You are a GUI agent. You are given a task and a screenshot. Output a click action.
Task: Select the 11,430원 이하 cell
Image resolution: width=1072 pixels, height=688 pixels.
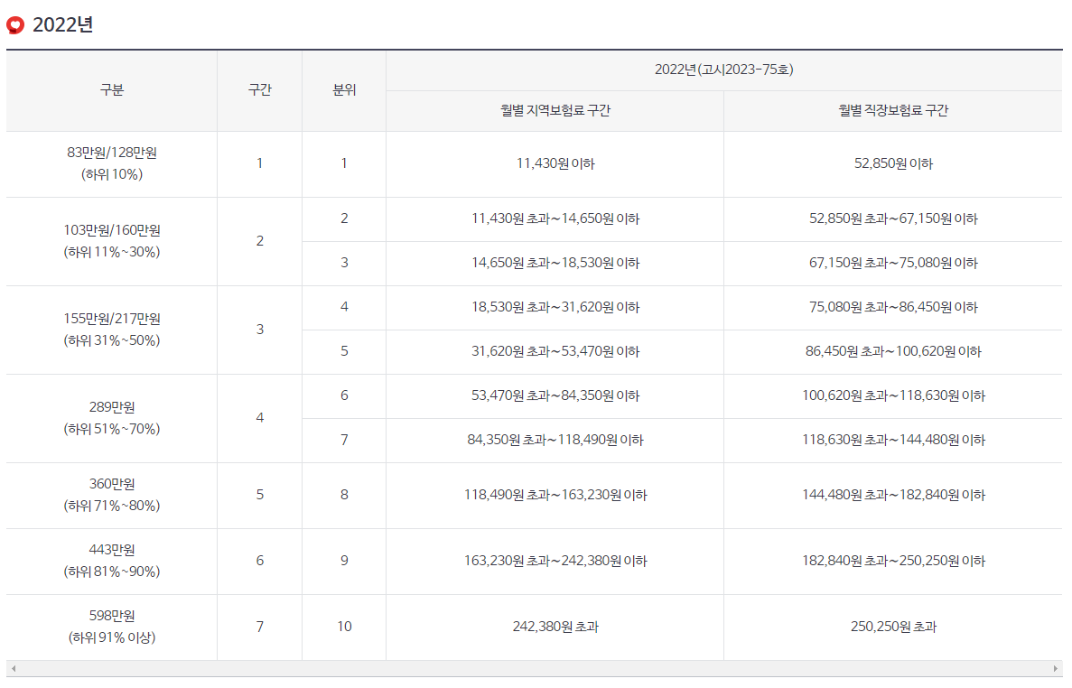(x=555, y=163)
